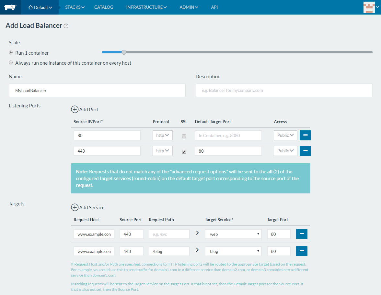Uncheck SSL for the 443 port
Screen dimensions: 381x295
(184, 152)
